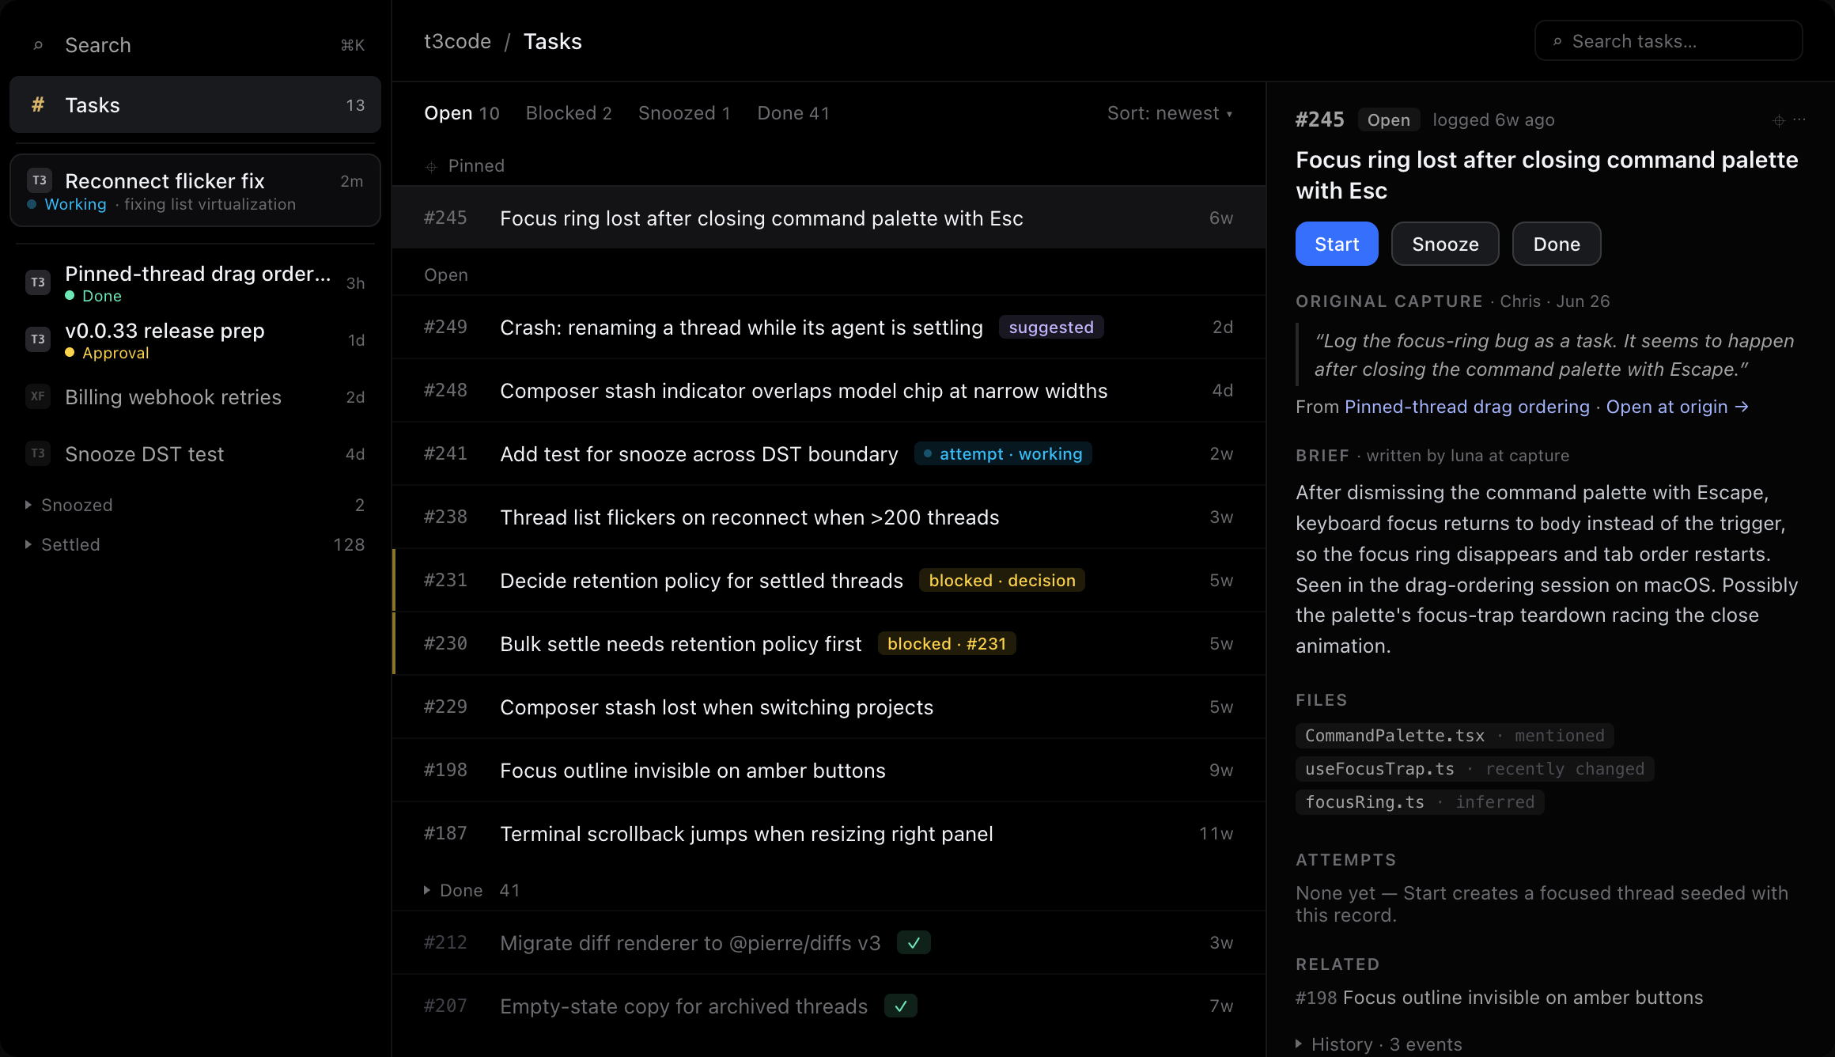Viewport: 1835px width, 1057px height.
Task: Switch to the Open 10 tab
Action: point(462,113)
